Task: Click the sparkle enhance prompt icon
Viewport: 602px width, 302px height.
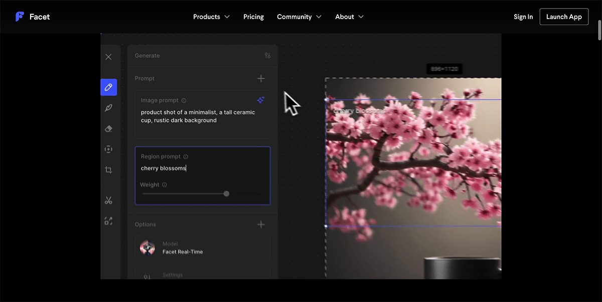Action: (260, 100)
